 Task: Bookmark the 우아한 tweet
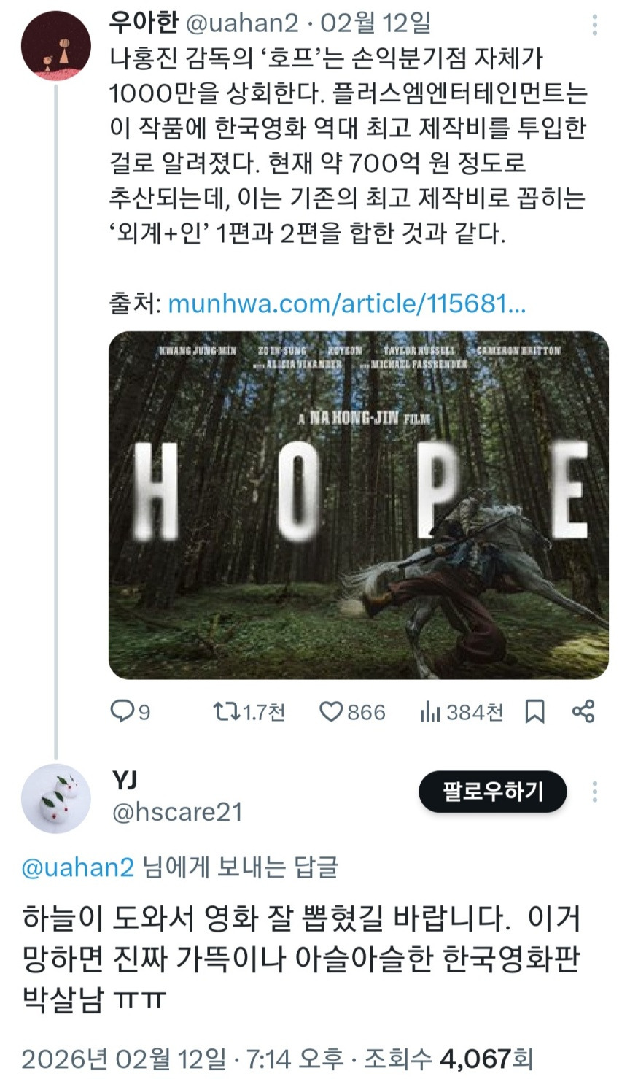pyautogui.click(x=535, y=711)
